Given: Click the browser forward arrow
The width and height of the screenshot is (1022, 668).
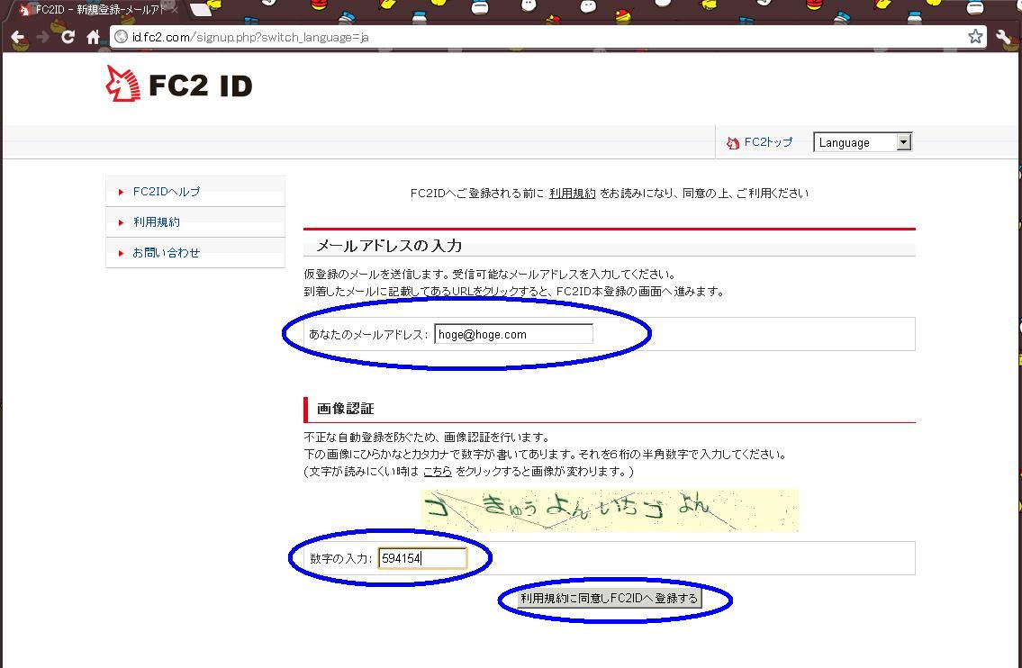Looking at the screenshot, I should pyautogui.click(x=42, y=37).
